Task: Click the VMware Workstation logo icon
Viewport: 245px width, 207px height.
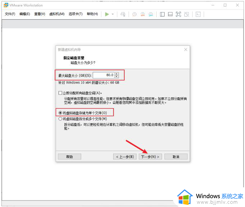Action: (6, 5)
